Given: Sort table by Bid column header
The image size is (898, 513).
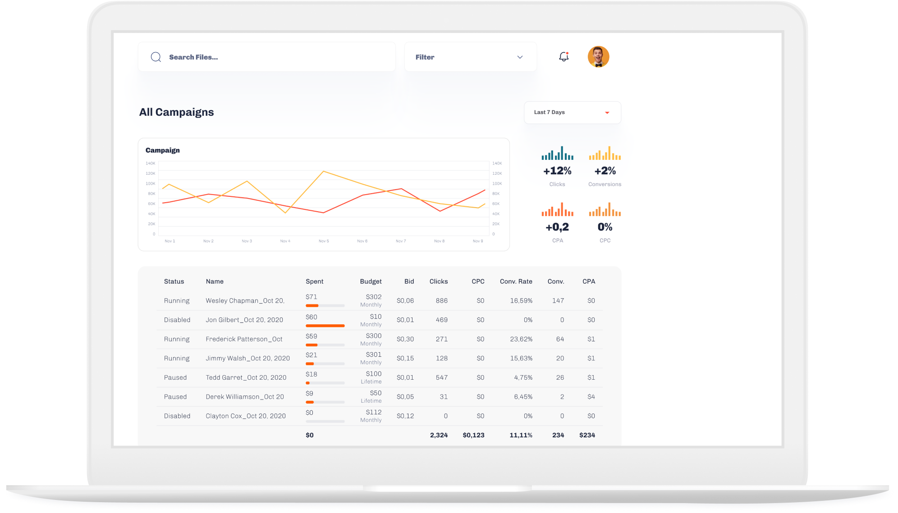Looking at the screenshot, I should click(409, 281).
